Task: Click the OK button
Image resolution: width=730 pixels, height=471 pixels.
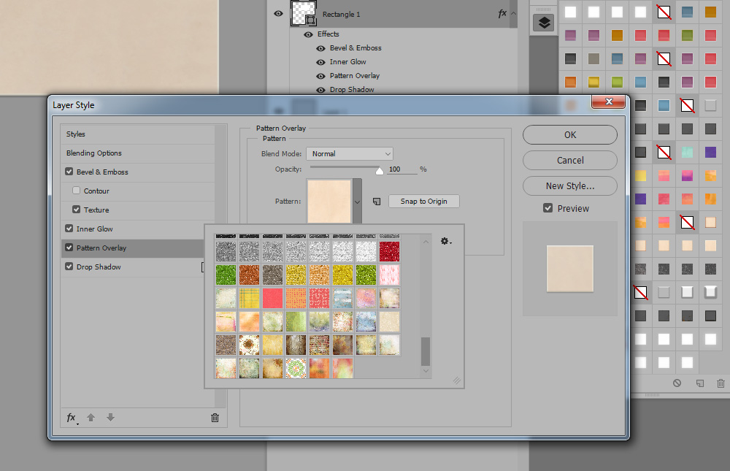Action: point(570,134)
